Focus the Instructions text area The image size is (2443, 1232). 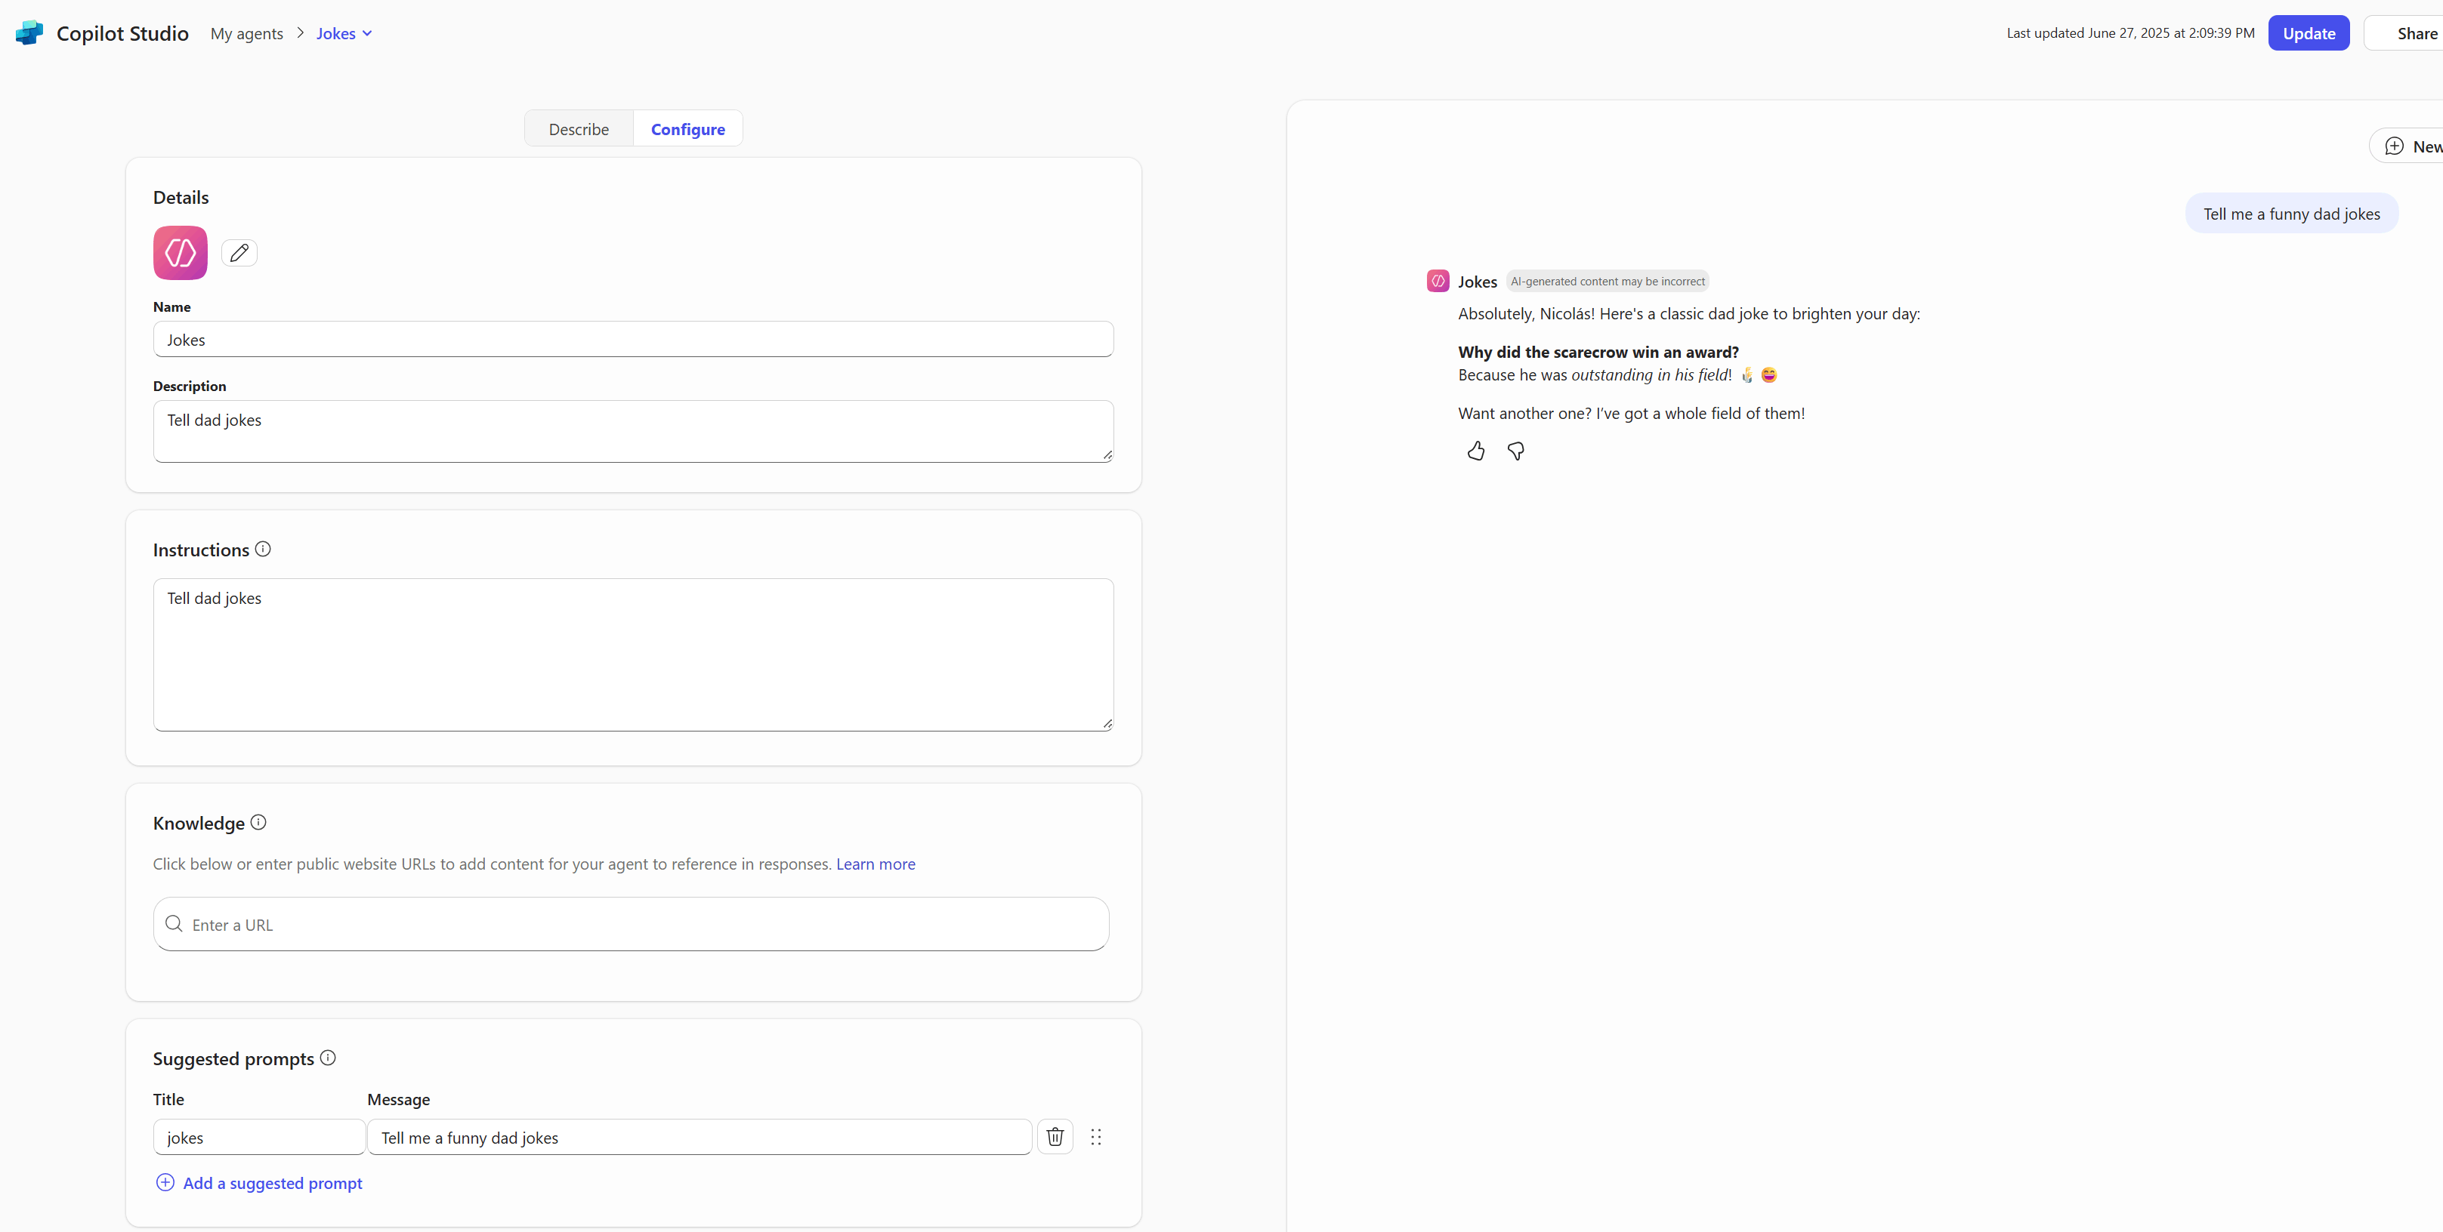tap(632, 654)
